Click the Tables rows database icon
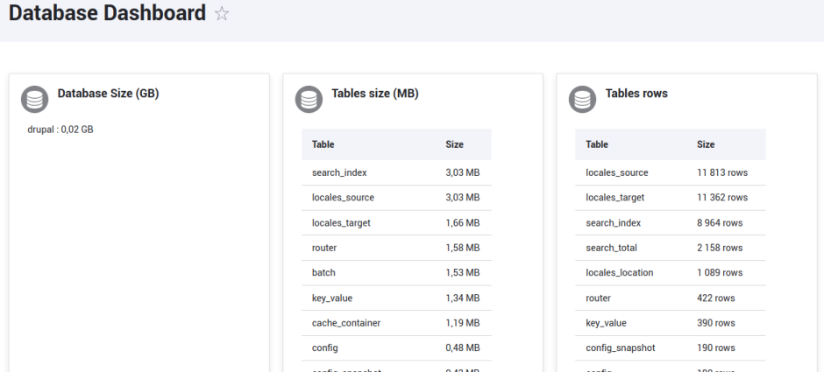The width and height of the screenshot is (824, 372). (583, 100)
